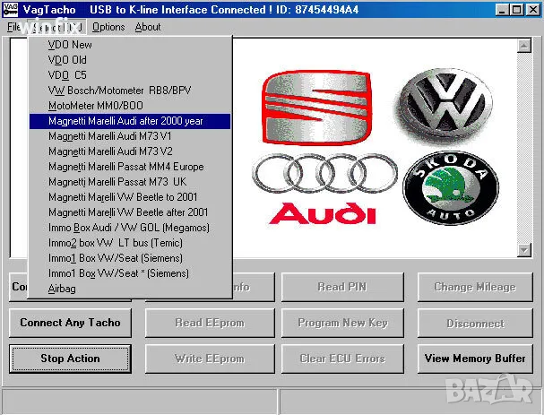Select VW Bosch/Motometer RB8/BPV
The image size is (544, 415).
(130, 91)
